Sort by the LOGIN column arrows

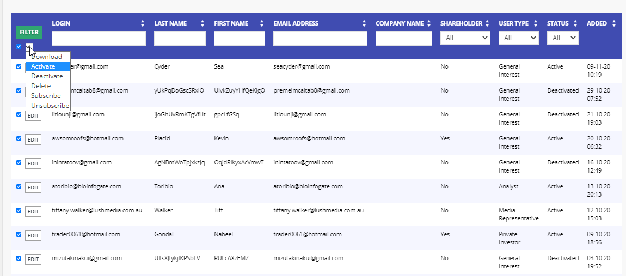tap(143, 23)
